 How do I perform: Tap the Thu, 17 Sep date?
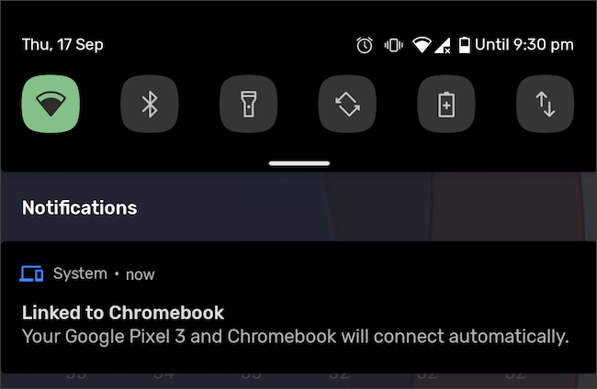click(62, 45)
